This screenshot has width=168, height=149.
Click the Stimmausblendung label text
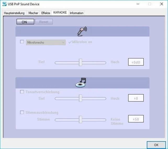pos(42,112)
